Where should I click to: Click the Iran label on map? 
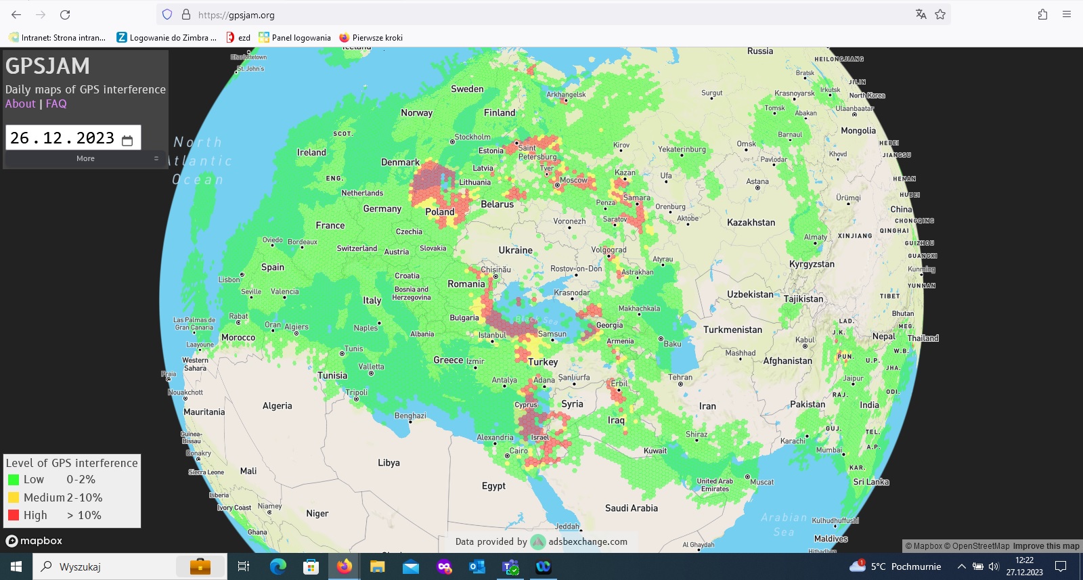pyautogui.click(x=707, y=406)
